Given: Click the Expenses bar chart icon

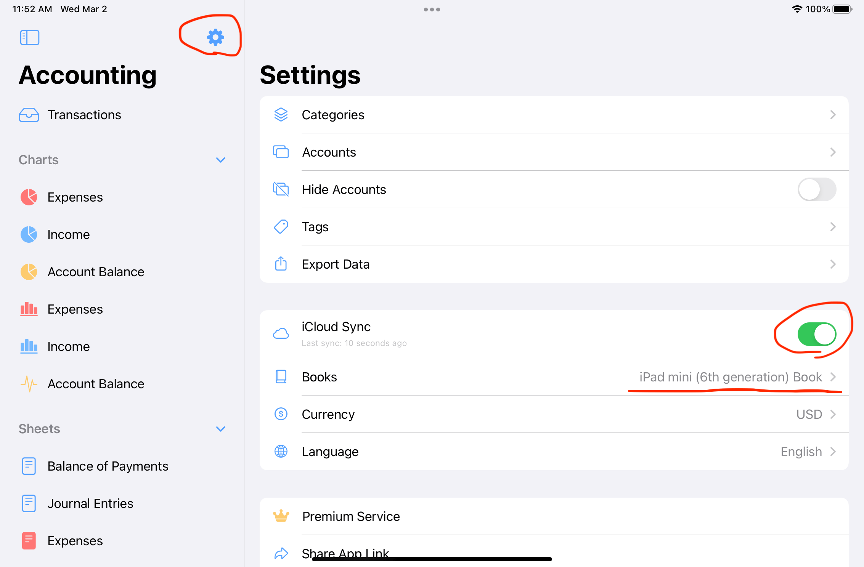Looking at the screenshot, I should pos(29,309).
